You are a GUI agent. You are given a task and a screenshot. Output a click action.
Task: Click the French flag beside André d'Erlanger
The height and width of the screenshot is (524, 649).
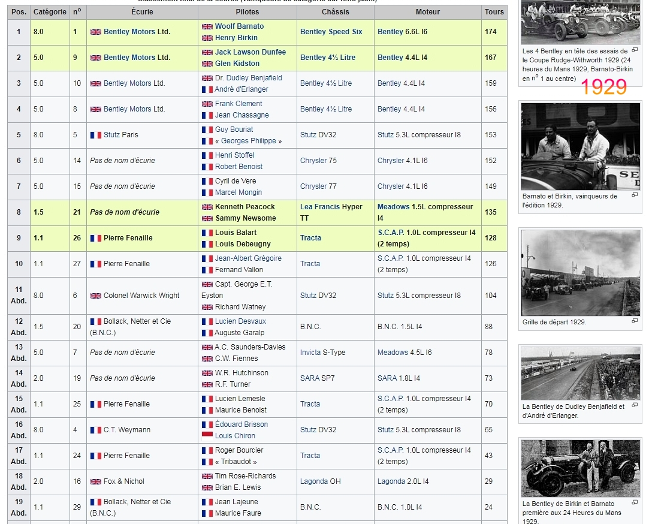coord(207,89)
